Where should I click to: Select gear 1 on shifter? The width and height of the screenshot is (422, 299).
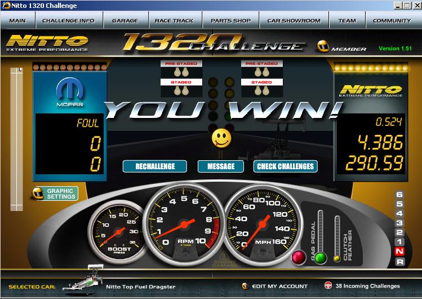pos(399,241)
